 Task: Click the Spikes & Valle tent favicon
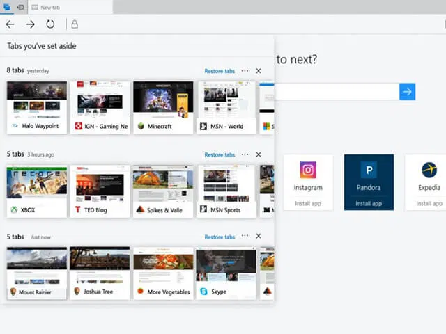[x=140, y=209]
